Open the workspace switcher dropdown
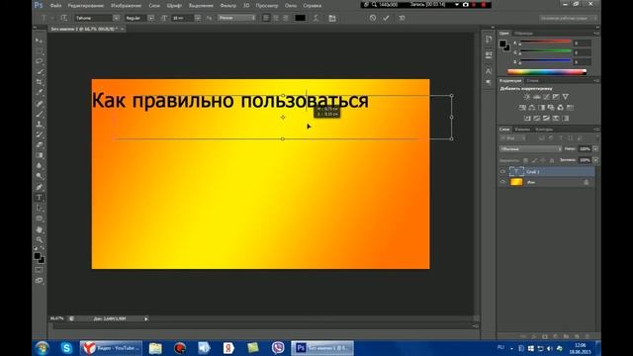This screenshot has width=633, height=356. tap(569, 18)
